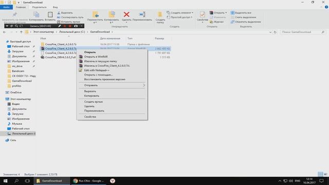Choose Восстановить прежнюю версию

(112, 79)
